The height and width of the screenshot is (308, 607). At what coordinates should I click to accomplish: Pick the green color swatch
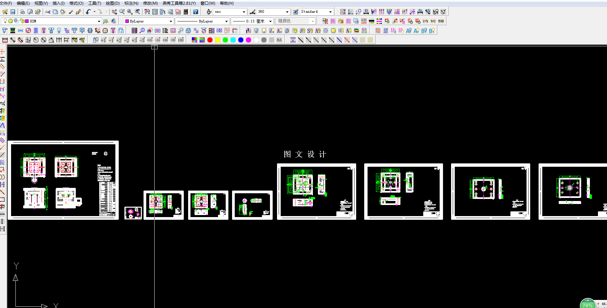coord(225,40)
